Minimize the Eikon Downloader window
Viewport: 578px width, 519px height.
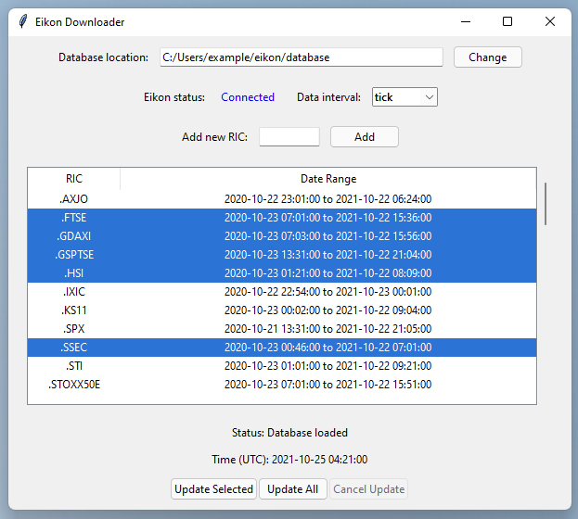coord(466,21)
